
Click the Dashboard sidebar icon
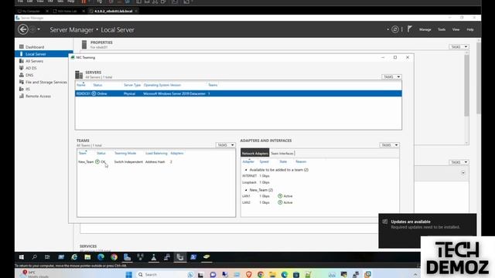22,46
